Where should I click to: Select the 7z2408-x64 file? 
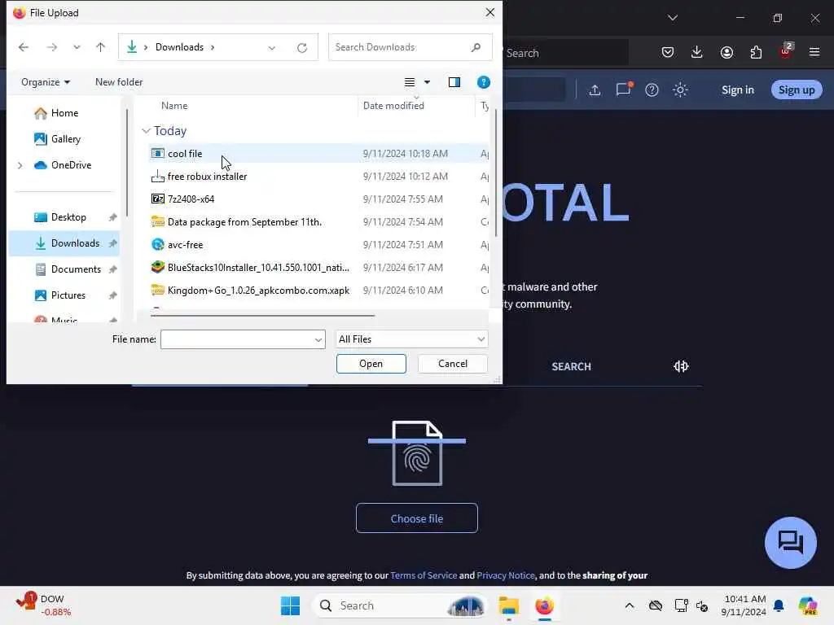click(x=318, y=199)
